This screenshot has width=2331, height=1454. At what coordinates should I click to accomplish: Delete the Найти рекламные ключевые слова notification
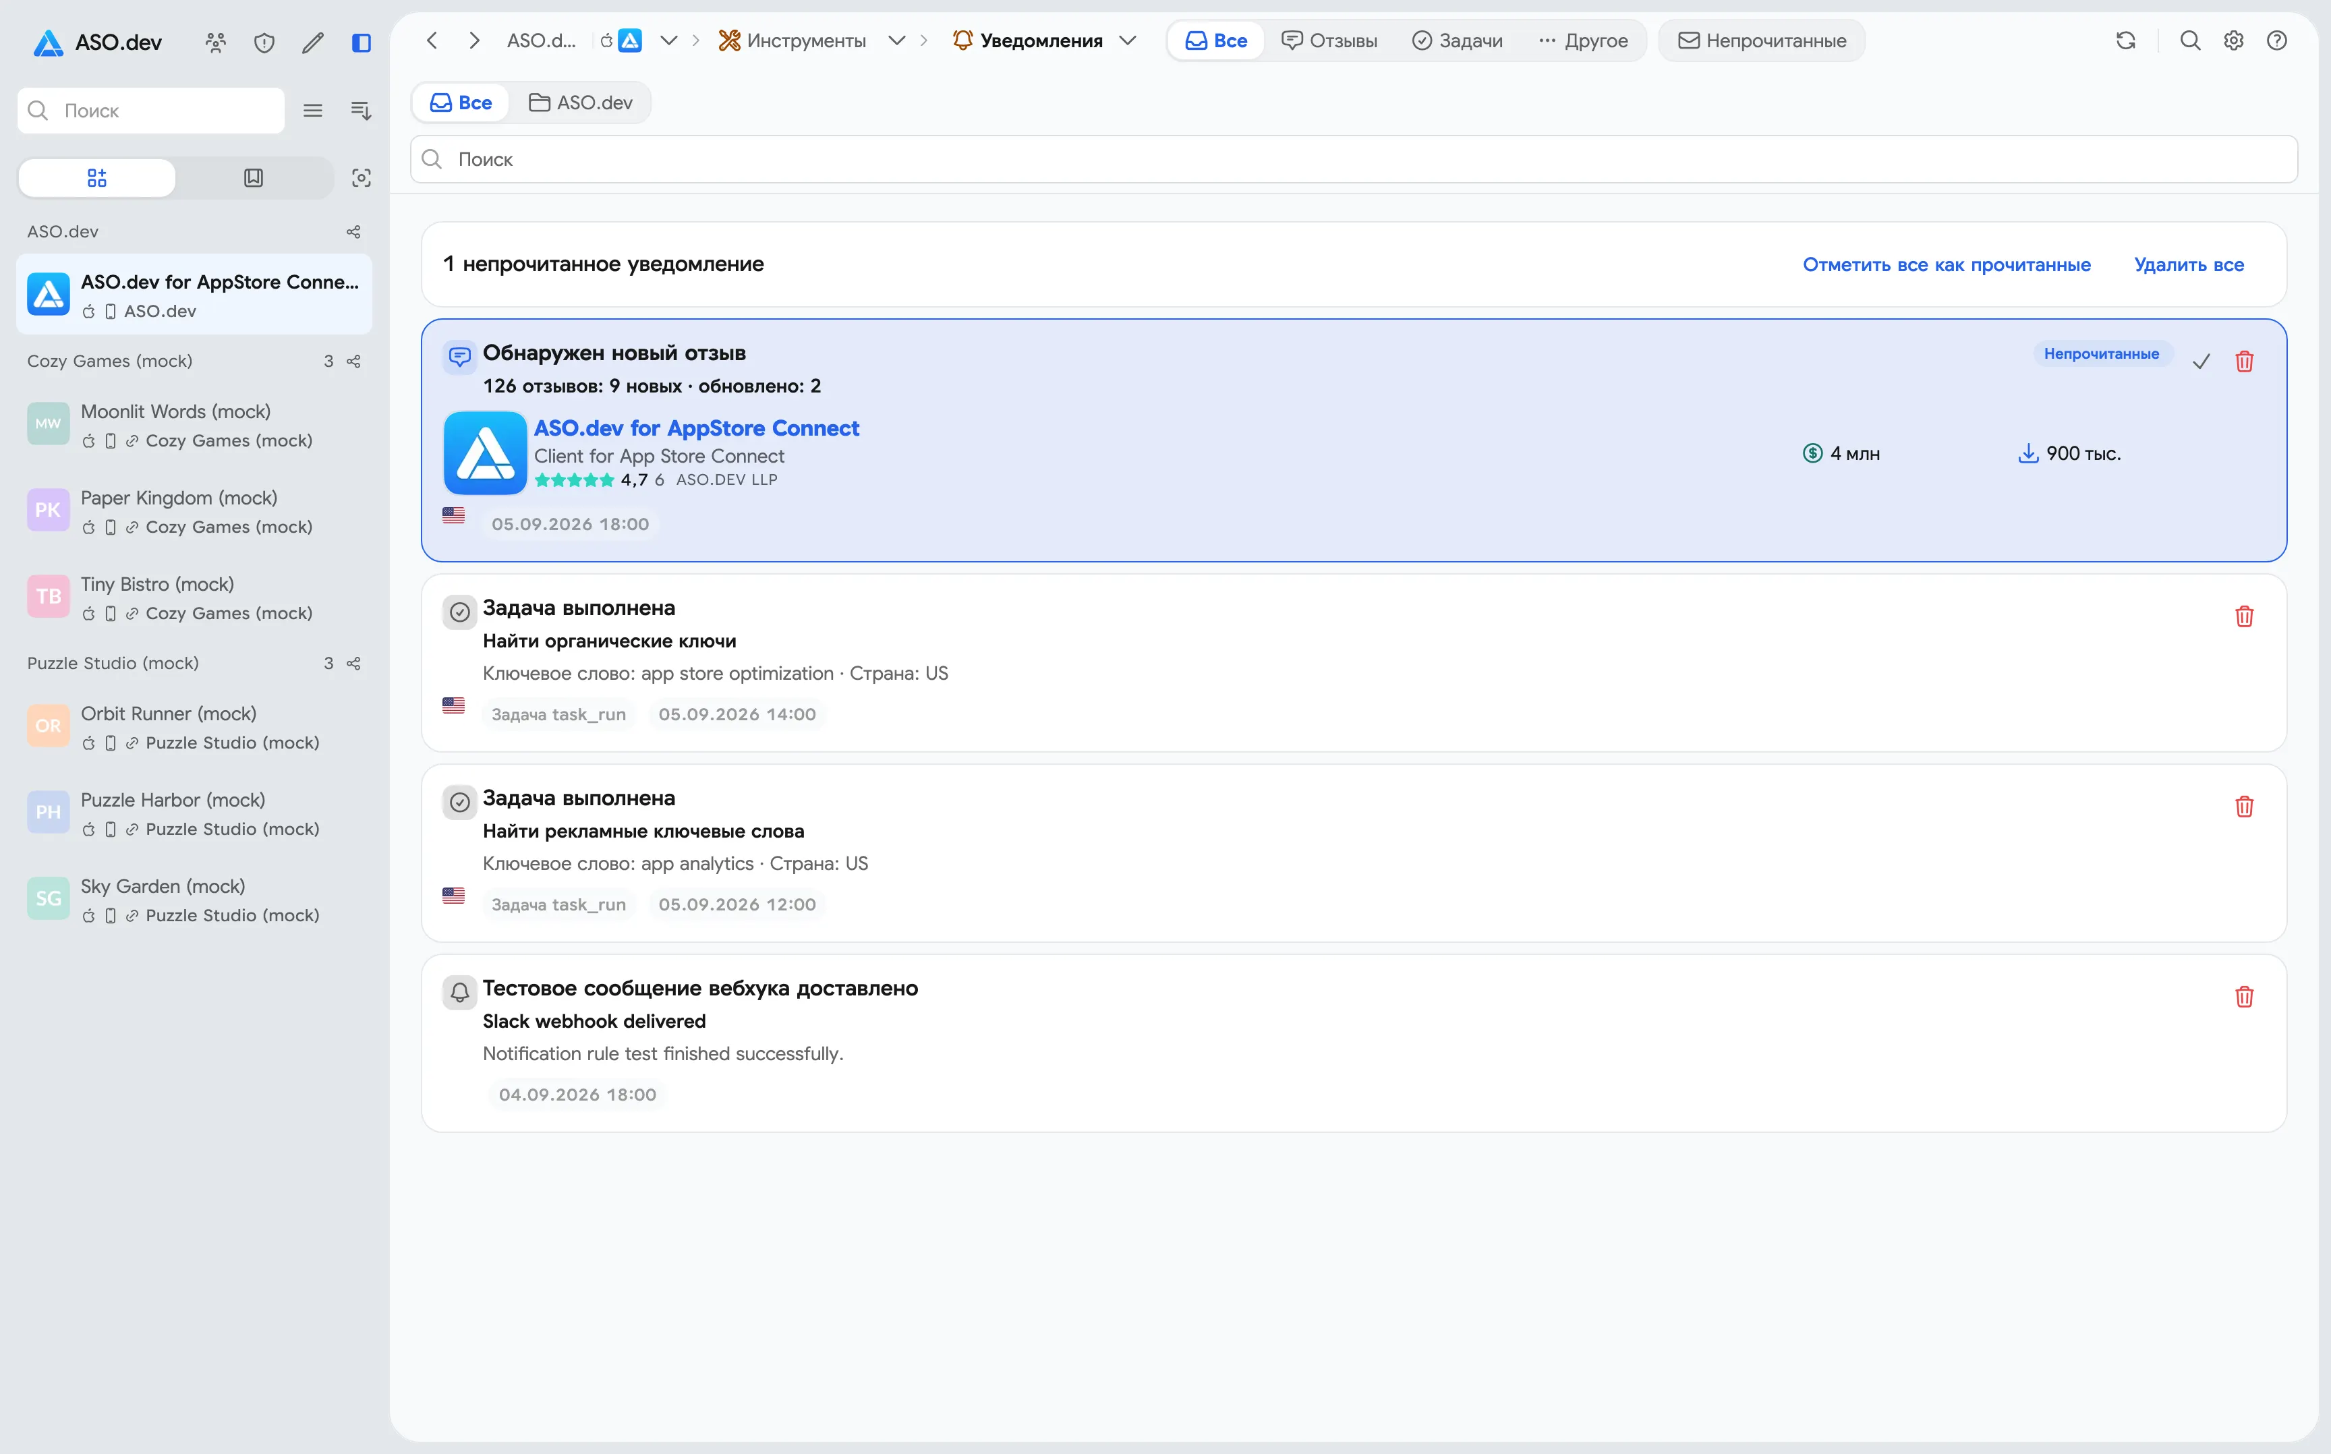tap(2245, 807)
